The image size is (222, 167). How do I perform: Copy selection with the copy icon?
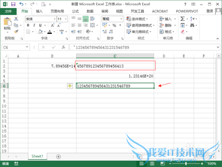tap(16, 25)
